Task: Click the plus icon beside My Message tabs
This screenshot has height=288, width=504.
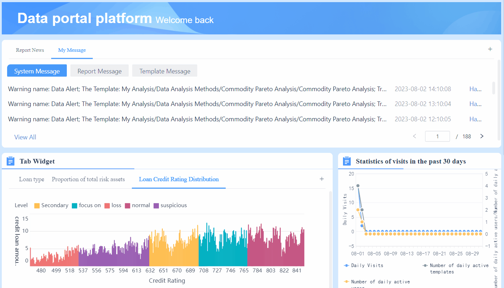Action: coord(490,49)
